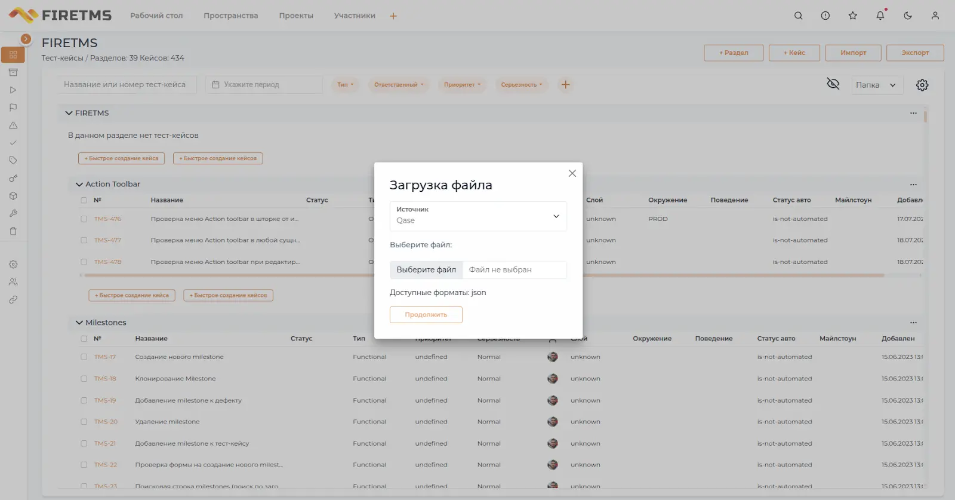Add filter with orange plus icon

coord(565,84)
